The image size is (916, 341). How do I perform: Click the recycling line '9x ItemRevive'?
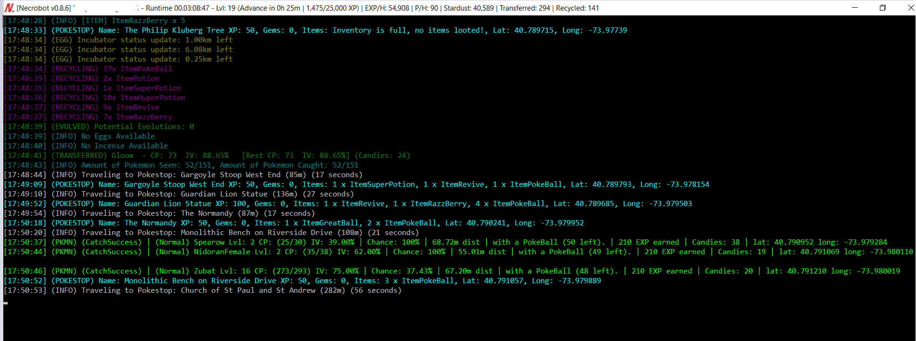tap(81, 107)
